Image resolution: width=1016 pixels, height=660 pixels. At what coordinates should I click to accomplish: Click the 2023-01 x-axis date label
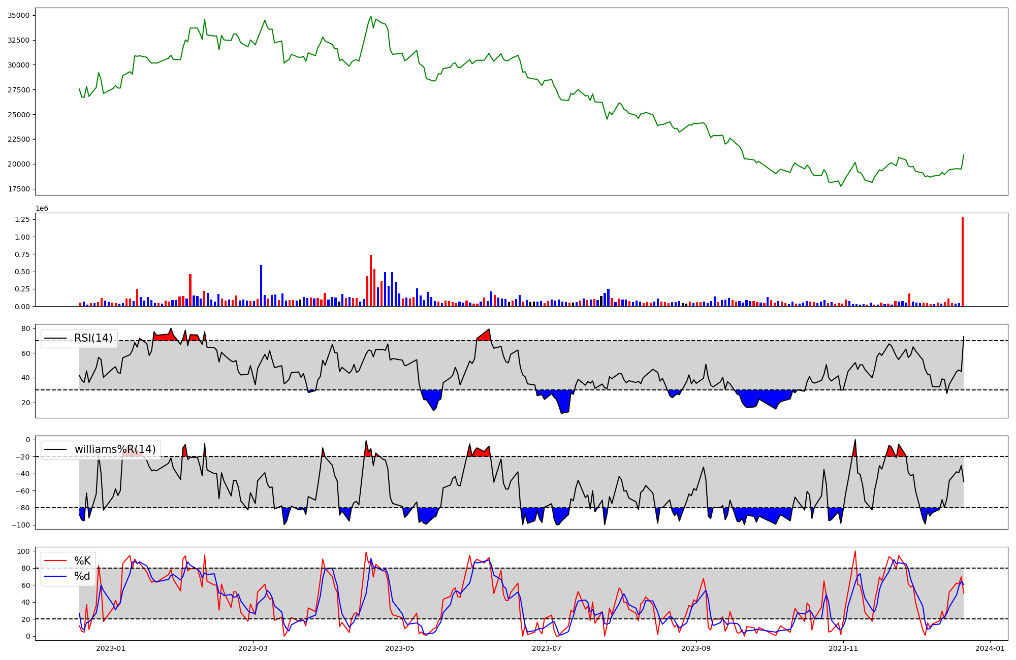(x=110, y=648)
